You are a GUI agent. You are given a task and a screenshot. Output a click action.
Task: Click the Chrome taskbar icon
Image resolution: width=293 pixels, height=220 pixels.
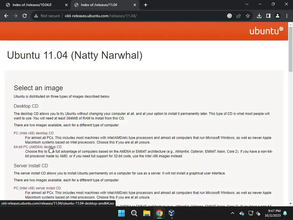[x=159, y=213]
